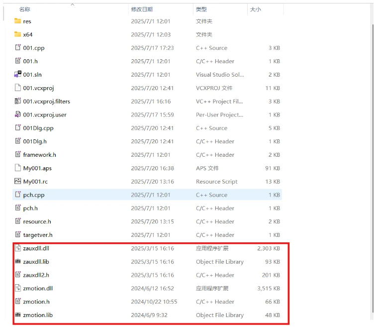Click the 91 KB size of My001.aps
This screenshot has width=376, height=328.
tap(273, 168)
